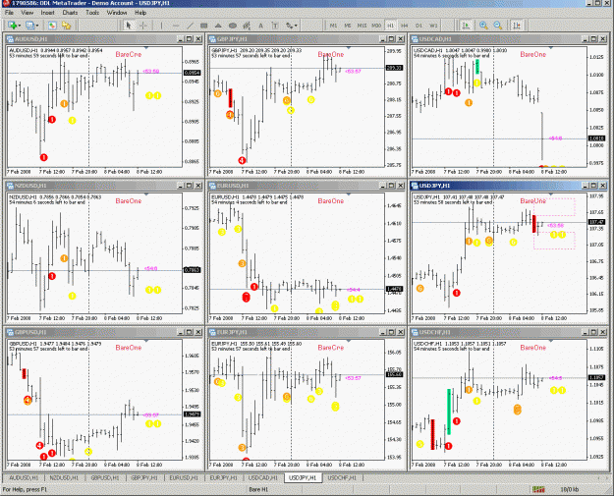Click chart shift triangle marker in USDCAD chart
The image size is (614, 496).
551,48
